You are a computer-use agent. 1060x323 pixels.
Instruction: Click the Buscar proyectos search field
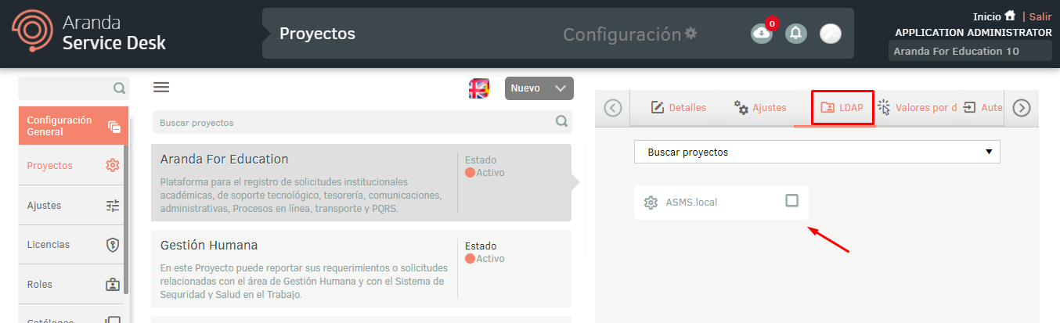pos(352,123)
